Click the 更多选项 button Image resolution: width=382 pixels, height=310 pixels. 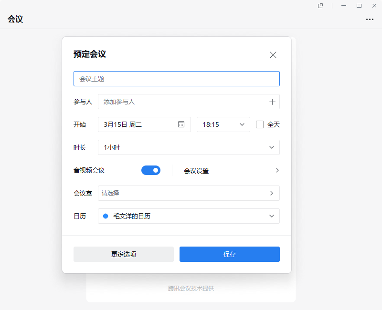coord(124,254)
